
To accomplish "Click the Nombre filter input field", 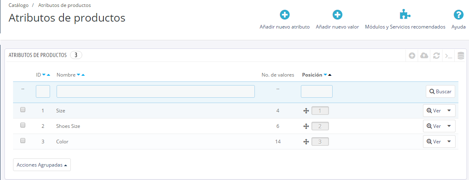I will click(156, 92).
